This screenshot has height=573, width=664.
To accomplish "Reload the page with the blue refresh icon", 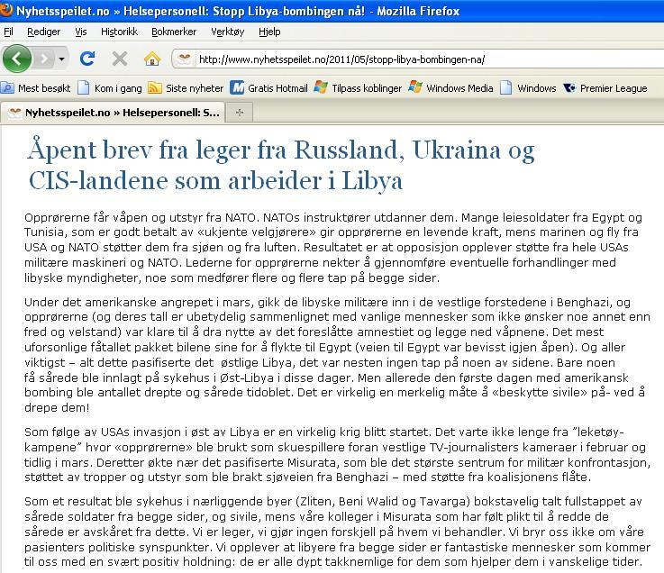I will (87, 59).
